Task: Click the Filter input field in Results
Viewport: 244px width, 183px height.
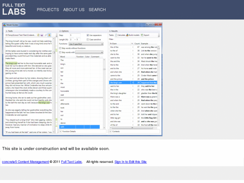Action: [137, 39]
